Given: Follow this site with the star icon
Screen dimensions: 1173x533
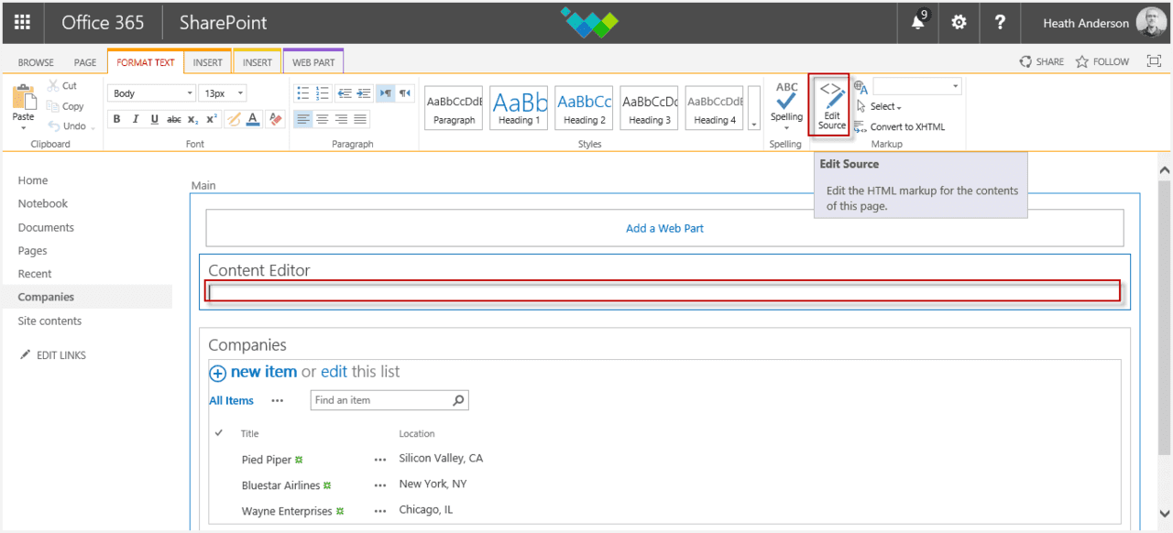Looking at the screenshot, I should coord(1102,61).
